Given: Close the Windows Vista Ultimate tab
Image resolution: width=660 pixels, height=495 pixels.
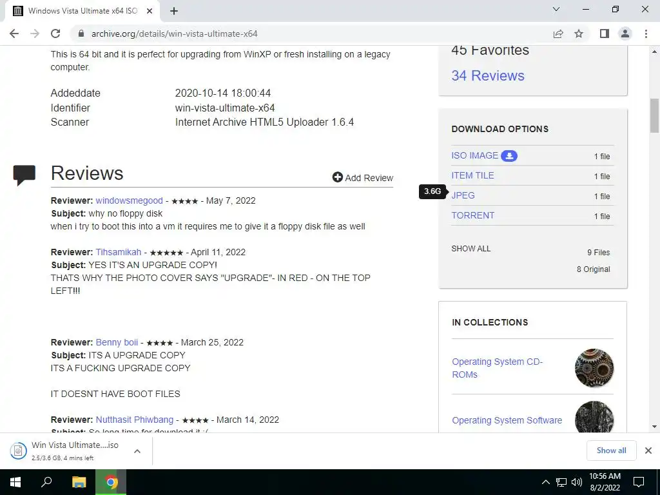Looking at the screenshot, I should 150,11.
